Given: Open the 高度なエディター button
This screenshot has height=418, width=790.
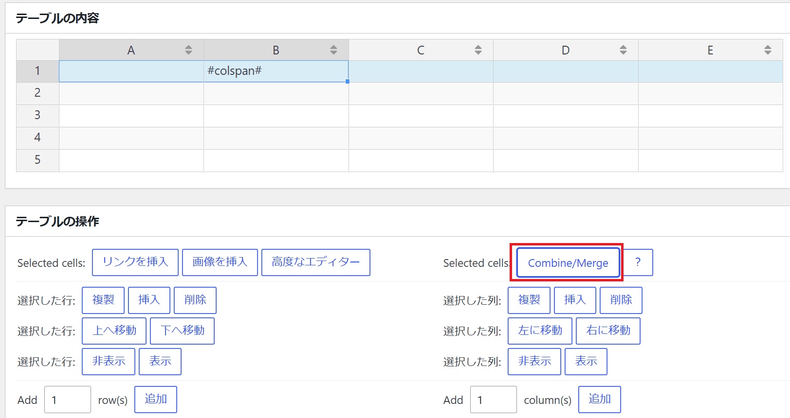Looking at the screenshot, I should (316, 262).
